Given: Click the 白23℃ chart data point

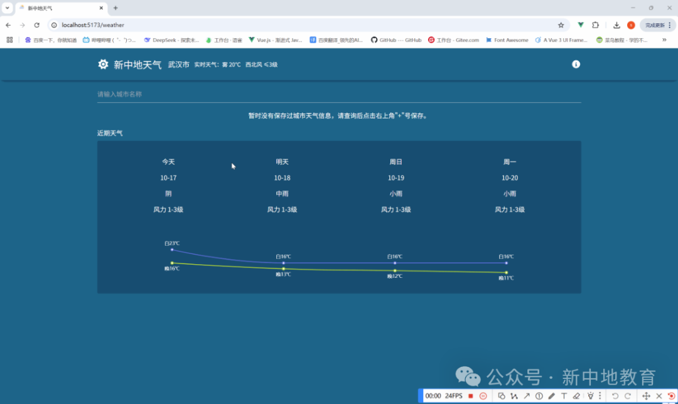Looking at the screenshot, I should click(x=172, y=250).
